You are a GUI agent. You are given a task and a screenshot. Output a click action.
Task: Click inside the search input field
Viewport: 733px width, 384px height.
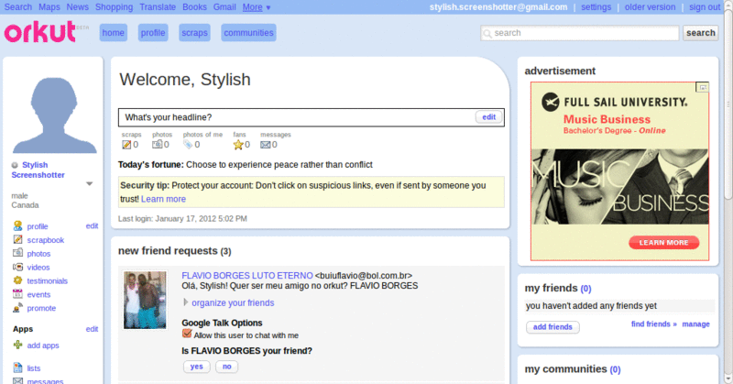pyautogui.click(x=580, y=33)
